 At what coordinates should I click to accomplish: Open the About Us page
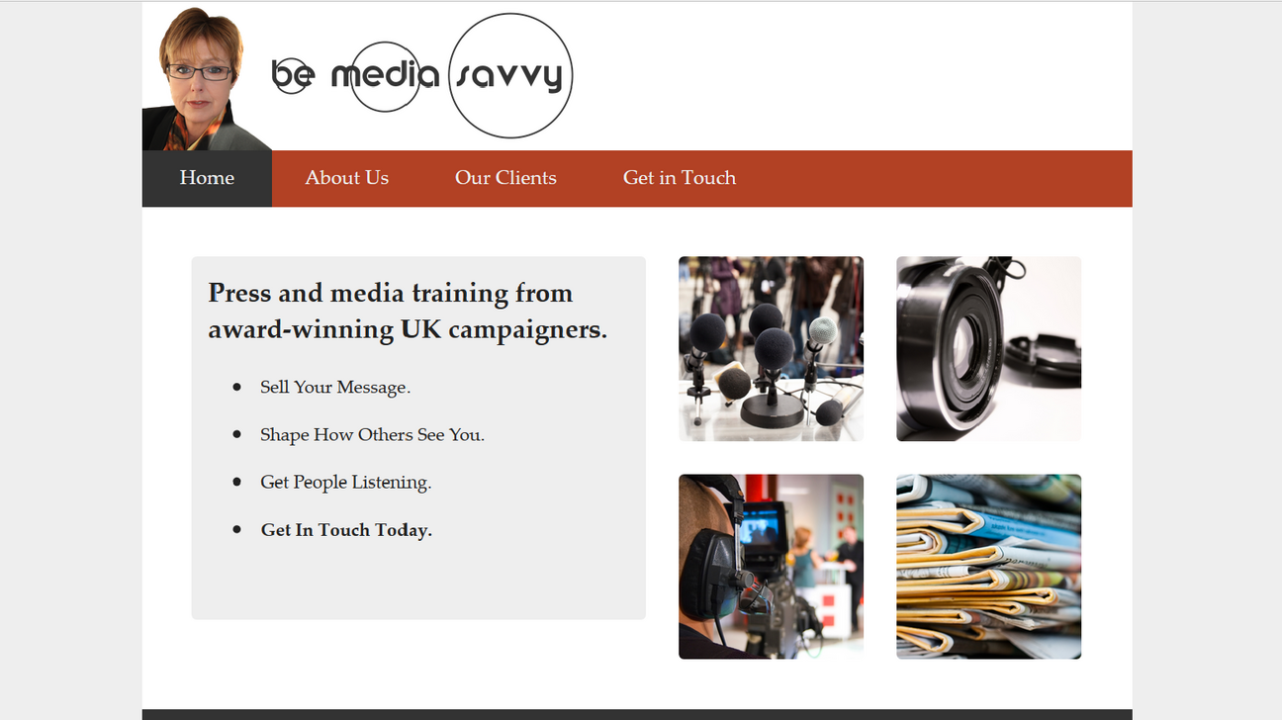(x=346, y=178)
